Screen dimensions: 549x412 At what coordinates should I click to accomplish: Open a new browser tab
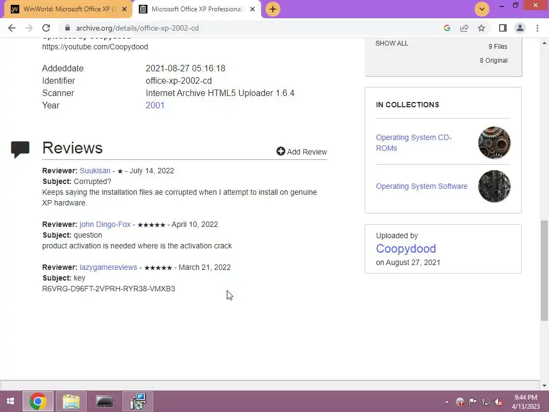tap(273, 9)
